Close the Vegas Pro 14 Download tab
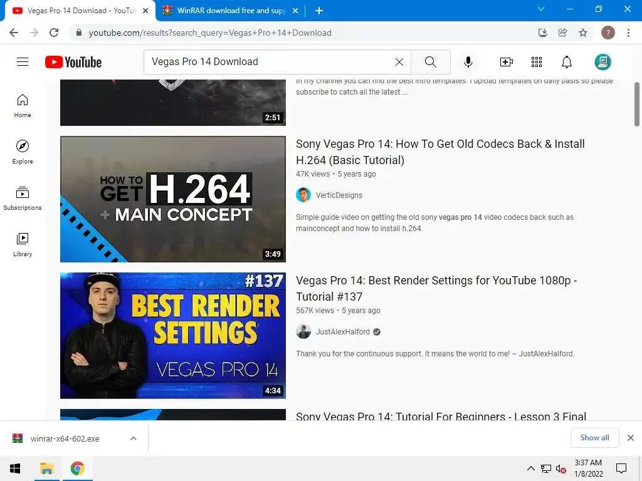Image resolution: width=642 pixels, height=481 pixels. 145,11
